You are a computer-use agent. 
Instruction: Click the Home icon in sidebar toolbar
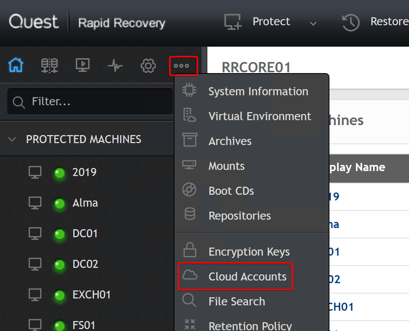pos(16,66)
